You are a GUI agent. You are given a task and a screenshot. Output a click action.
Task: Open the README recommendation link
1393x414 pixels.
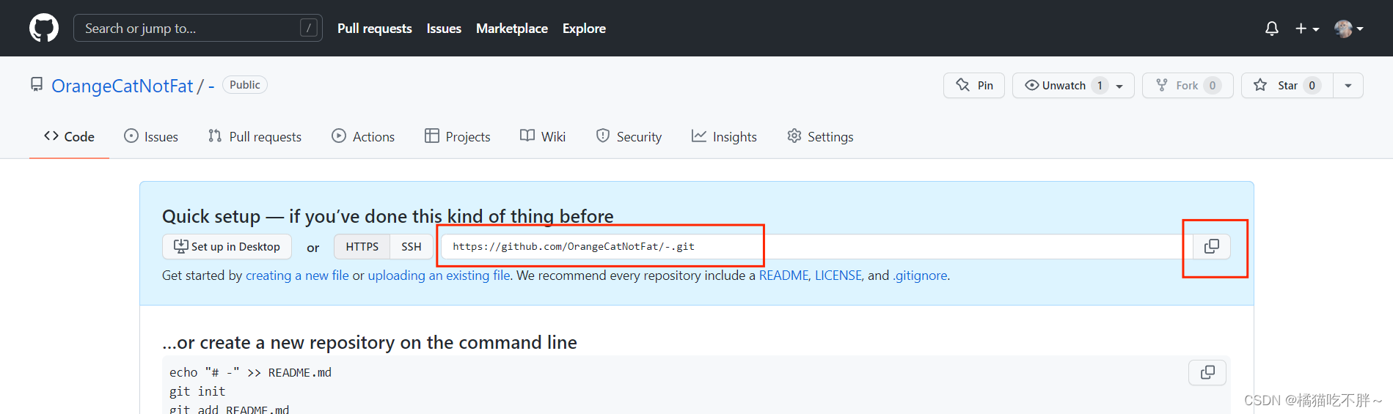click(783, 276)
